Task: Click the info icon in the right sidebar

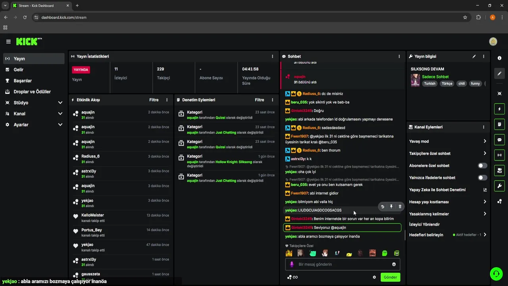Action: click(x=499, y=58)
